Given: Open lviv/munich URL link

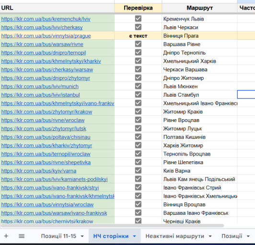Looking at the screenshot, I should (x=40, y=87).
